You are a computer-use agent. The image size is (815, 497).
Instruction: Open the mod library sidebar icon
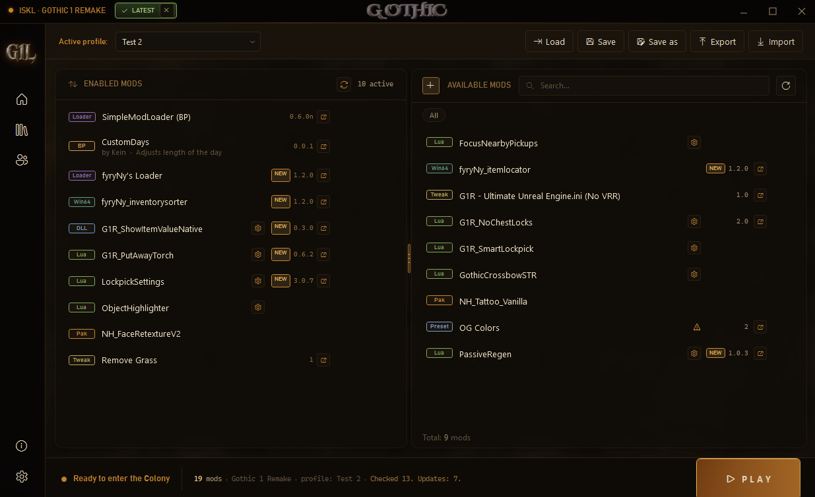pyautogui.click(x=22, y=129)
